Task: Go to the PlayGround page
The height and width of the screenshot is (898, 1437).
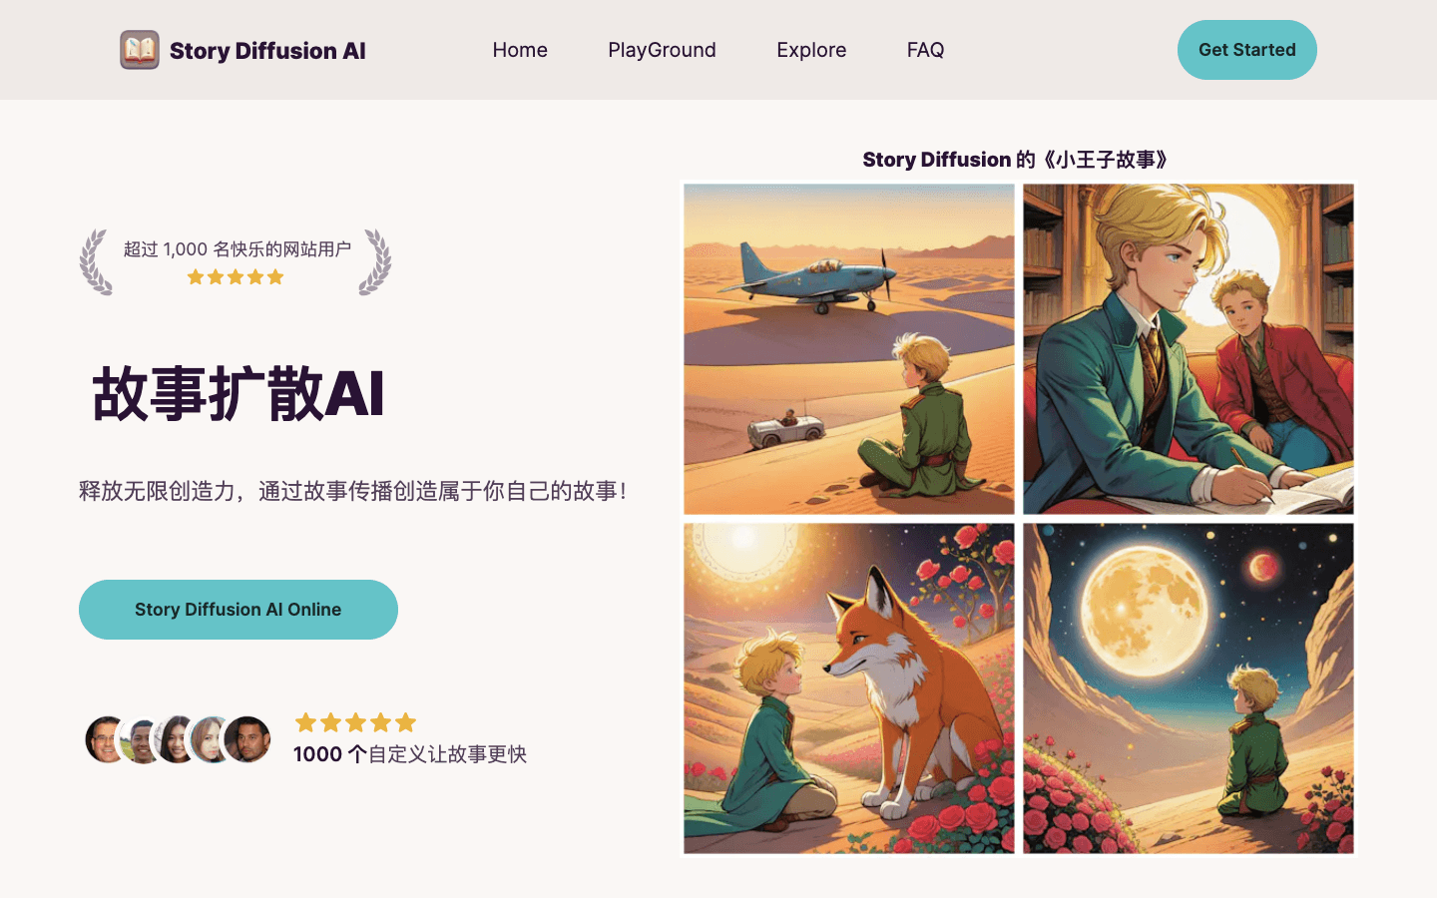Action: 662,50
